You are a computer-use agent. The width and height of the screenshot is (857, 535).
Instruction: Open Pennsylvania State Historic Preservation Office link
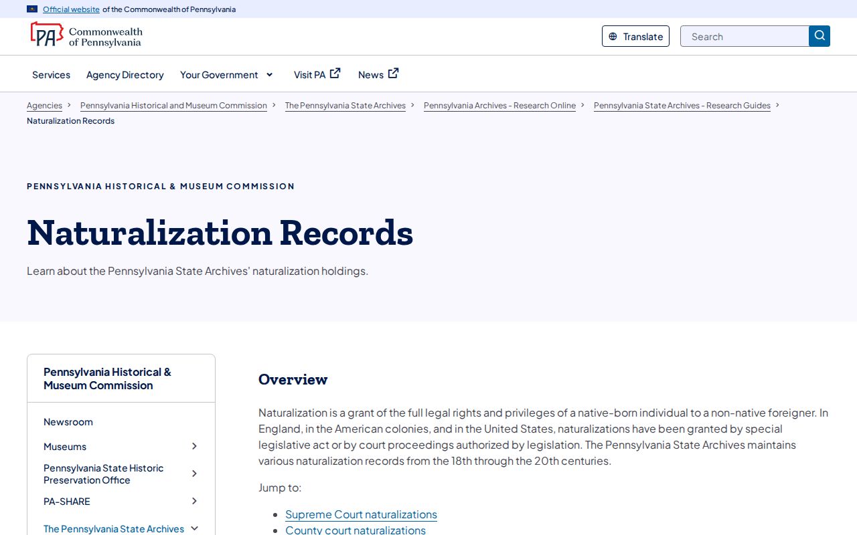pos(104,474)
